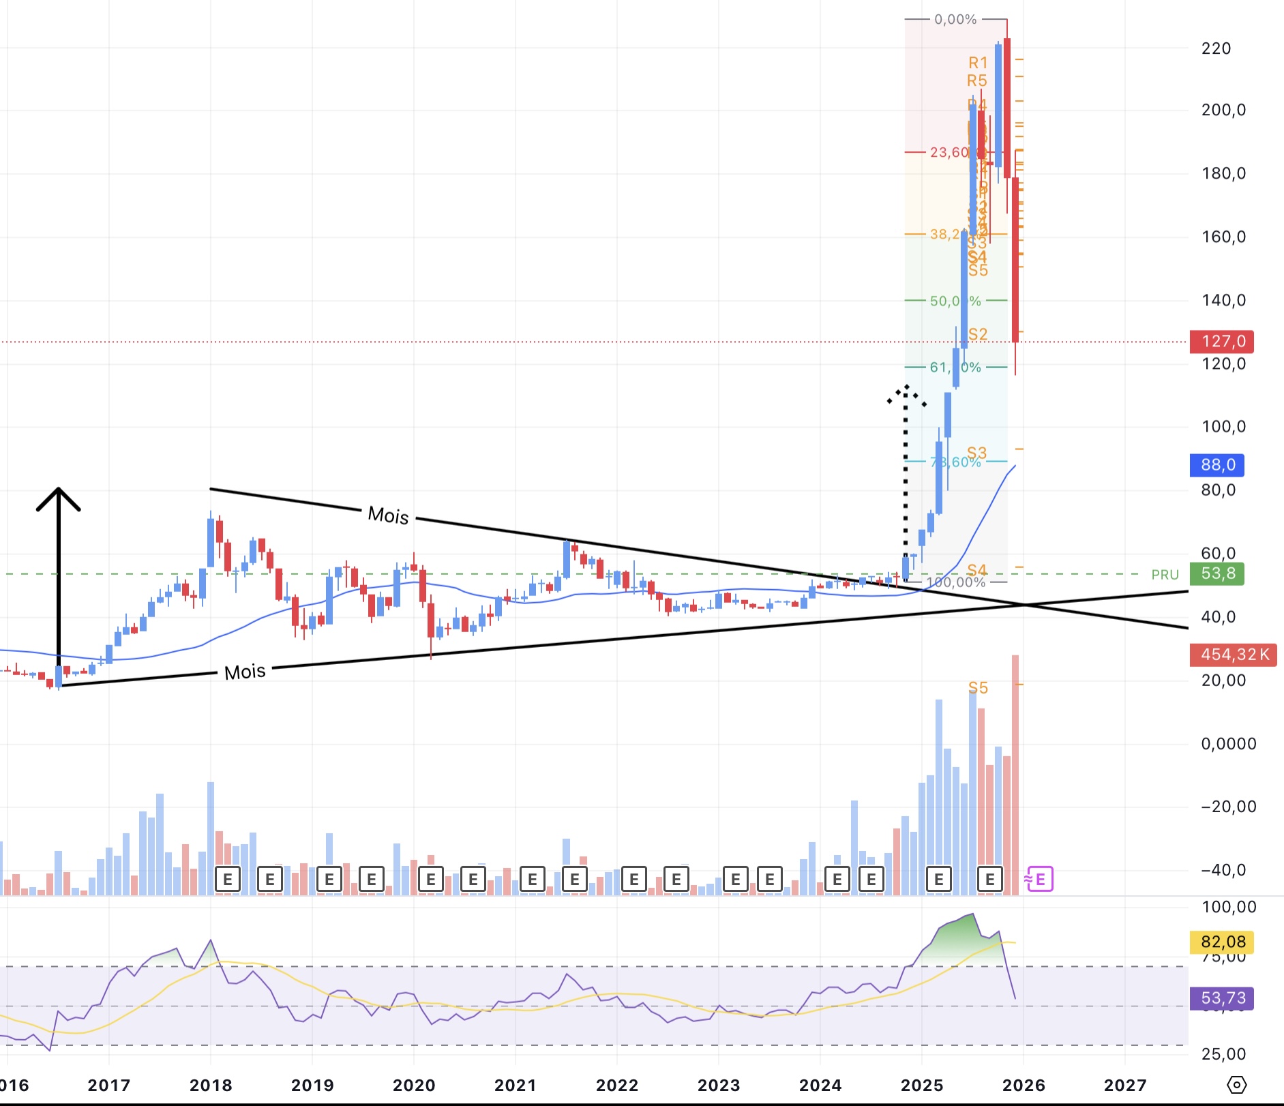Screen dimensions: 1284x1106
Task: Open the second earnings E marker of 2019
Action: [x=372, y=879]
